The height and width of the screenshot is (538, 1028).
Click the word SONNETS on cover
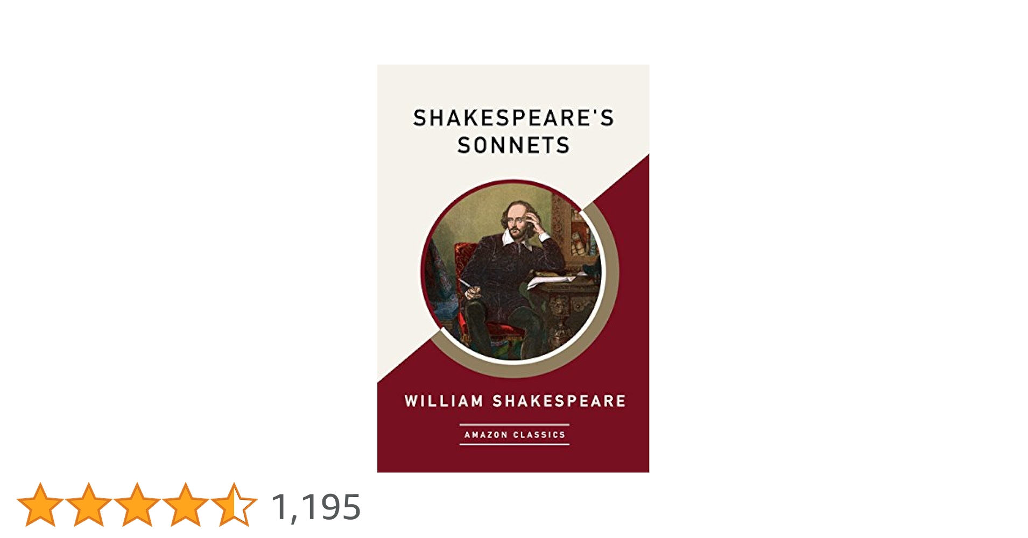pyautogui.click(x=513, y=145)
